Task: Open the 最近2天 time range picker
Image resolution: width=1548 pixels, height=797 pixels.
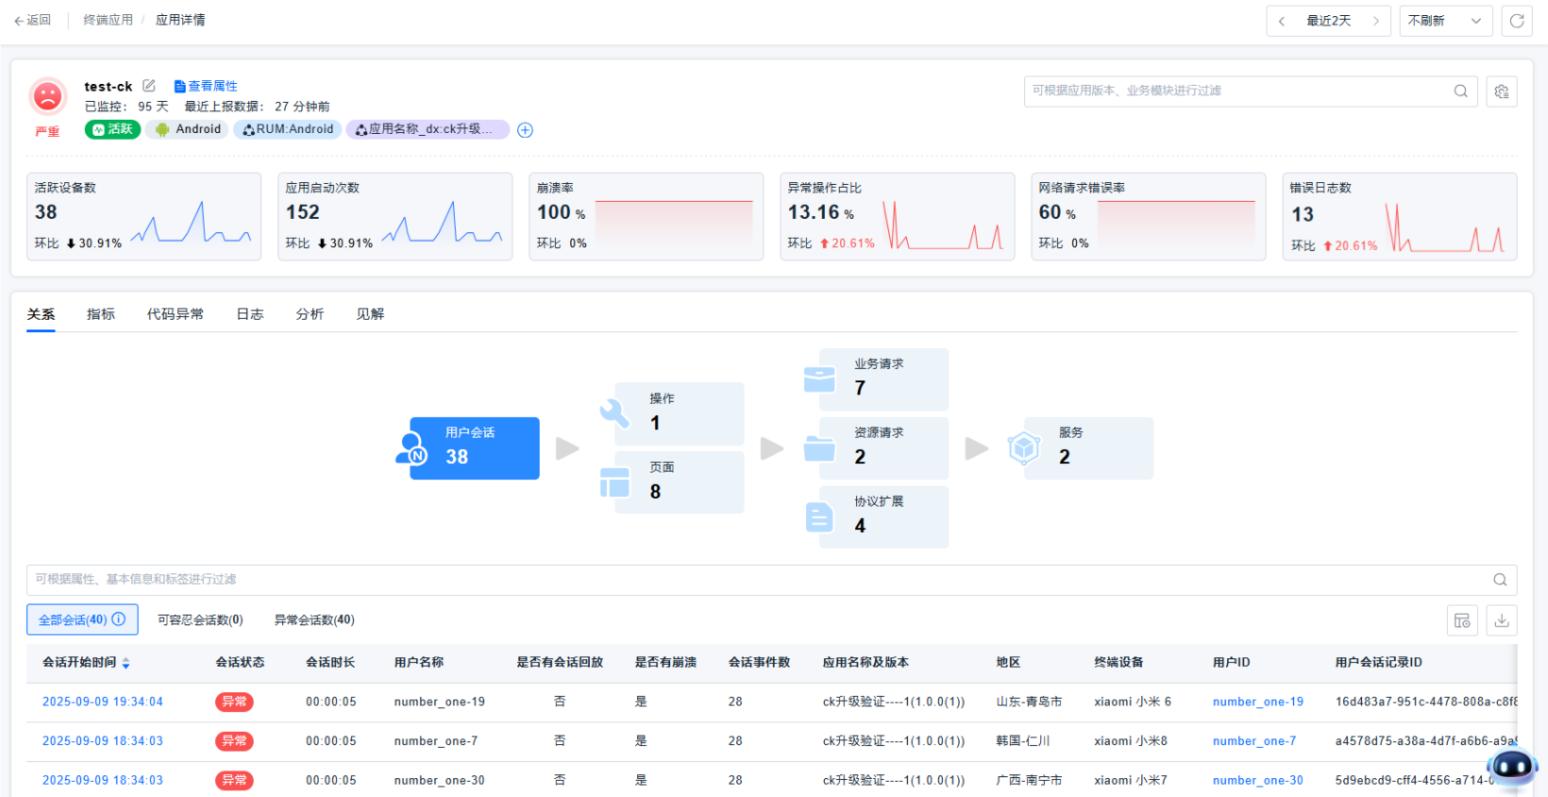Action: [x=1328, y=21]
